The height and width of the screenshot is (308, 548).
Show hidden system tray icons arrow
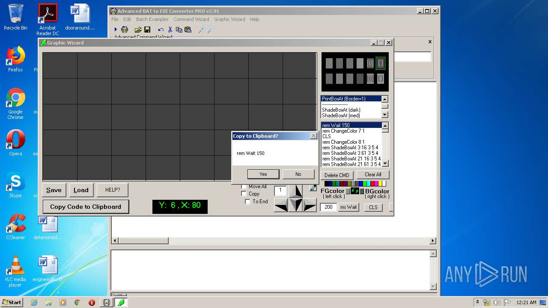(x=477, y=302)
